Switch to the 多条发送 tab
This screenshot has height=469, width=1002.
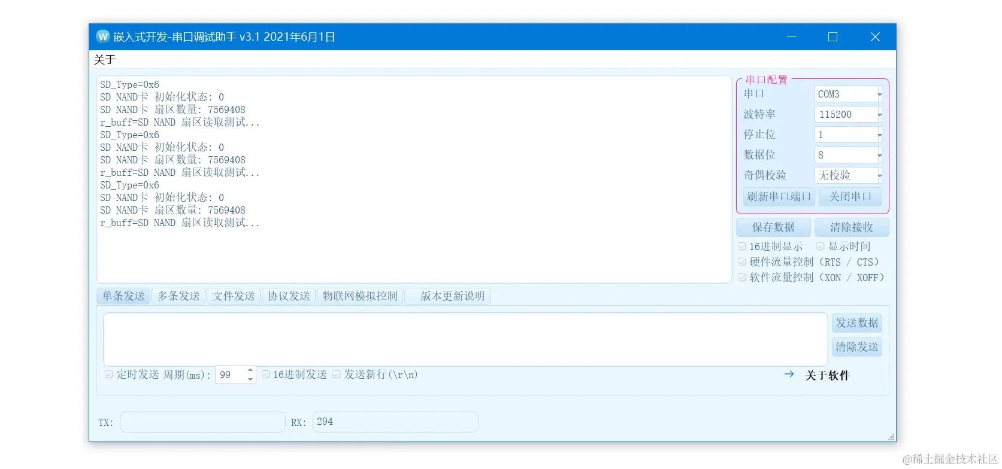178,296
